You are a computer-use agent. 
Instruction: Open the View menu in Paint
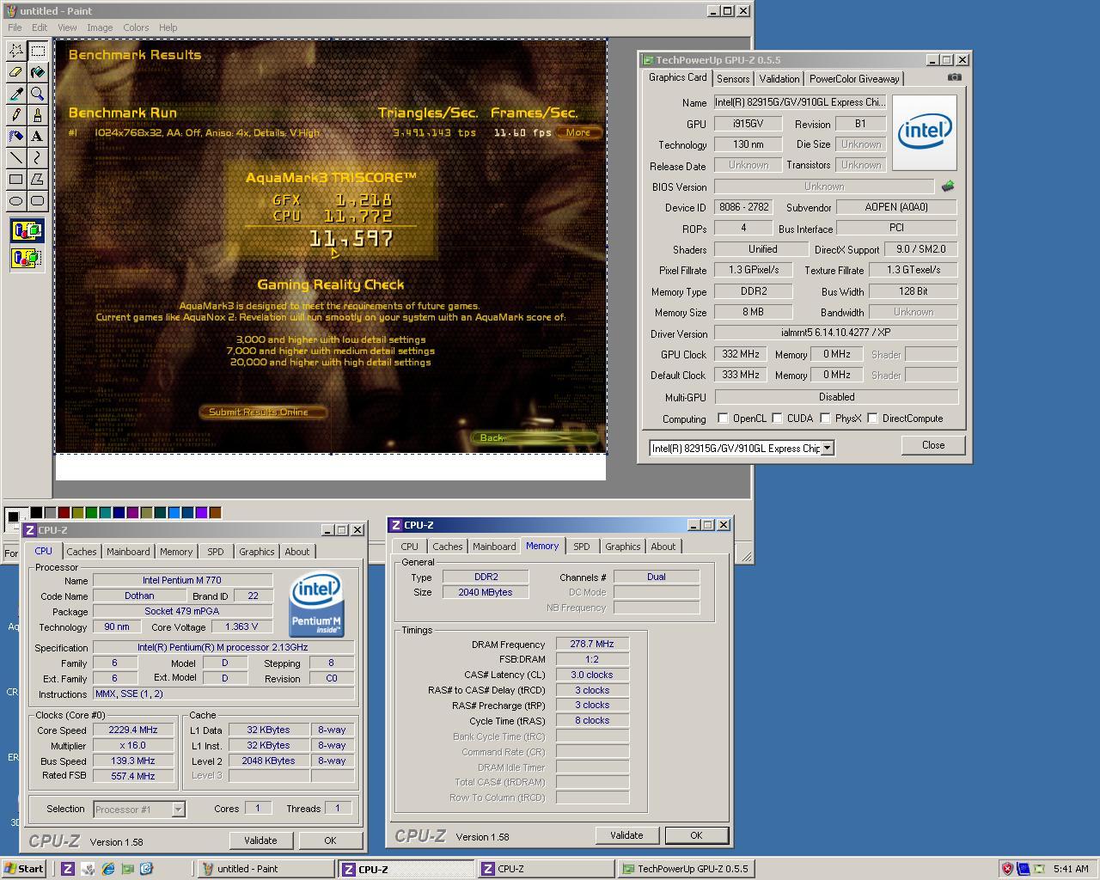pos(67,27)
